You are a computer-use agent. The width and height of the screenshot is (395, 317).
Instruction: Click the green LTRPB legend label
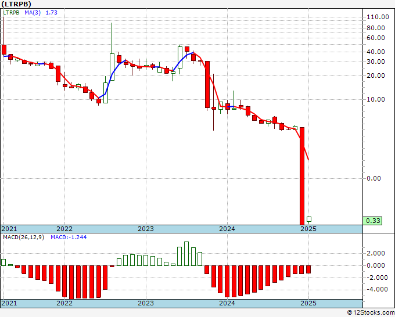[x=11, y=13]
